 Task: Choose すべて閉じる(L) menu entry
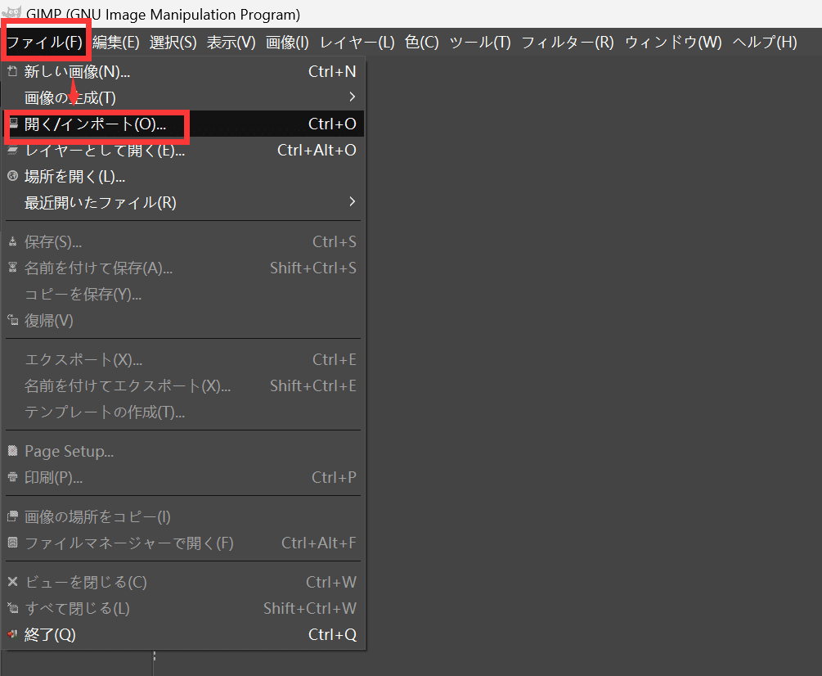[x=183, y=608]
